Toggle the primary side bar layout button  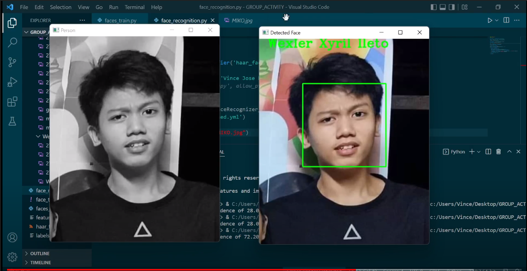(434, 7)
